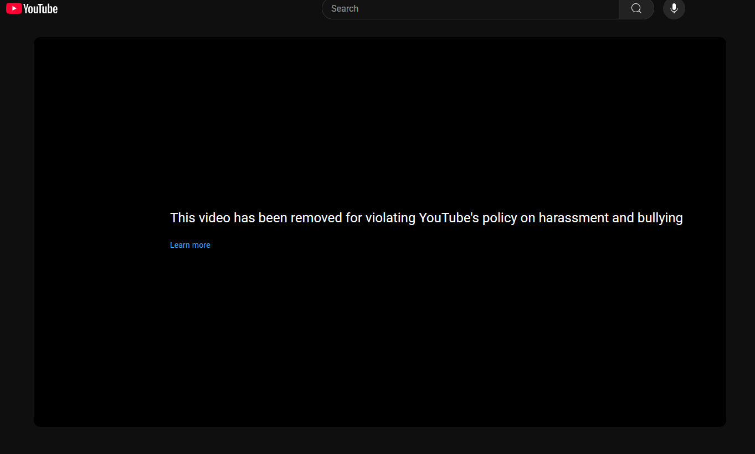The image size is (755, 454).
Task: Click the removed video policy message text
Action: point(427,218)
